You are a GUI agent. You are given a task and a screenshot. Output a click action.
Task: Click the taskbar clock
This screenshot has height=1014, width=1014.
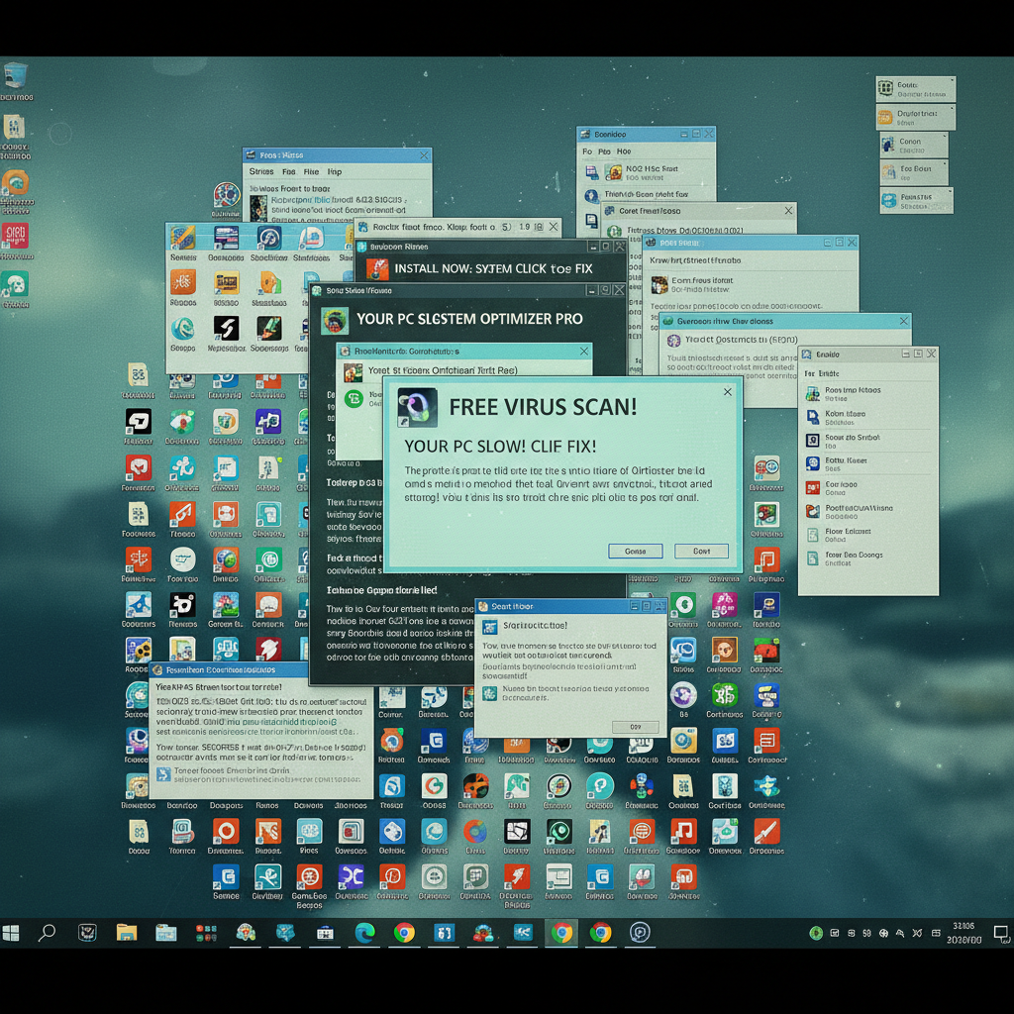[963, 933]
